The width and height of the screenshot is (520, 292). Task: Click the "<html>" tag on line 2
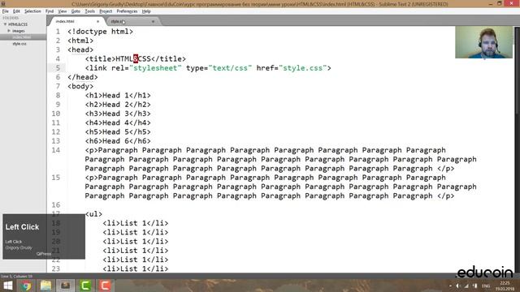(80, 41)
